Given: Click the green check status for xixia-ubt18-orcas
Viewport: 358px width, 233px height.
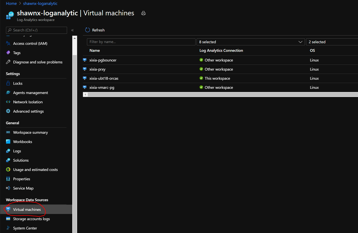Looking at the screenshot, I should tap(201, 78).
